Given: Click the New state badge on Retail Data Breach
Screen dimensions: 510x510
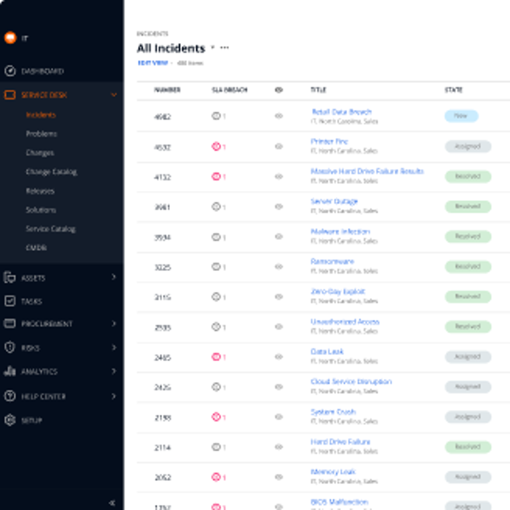Looking at the screenshot, I should coord(461,116).
